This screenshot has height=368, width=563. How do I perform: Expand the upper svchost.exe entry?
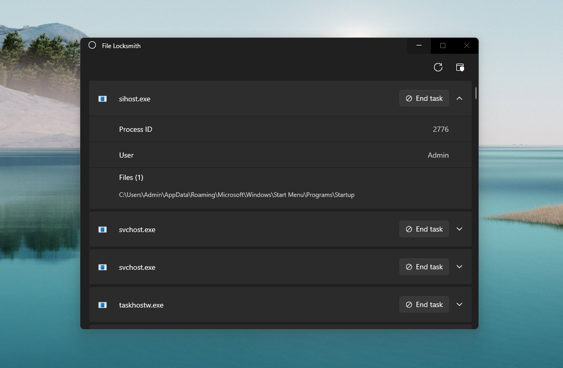point(459,229)
